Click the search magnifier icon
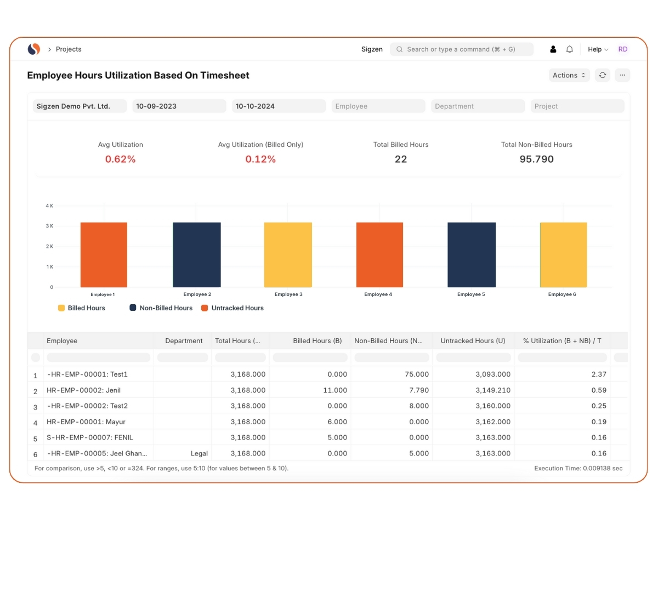The width and height of the screenshot is (658, 615). 400,49
